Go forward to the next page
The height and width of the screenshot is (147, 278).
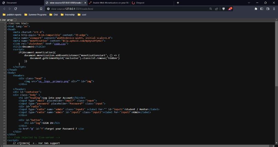click(10, 9)
